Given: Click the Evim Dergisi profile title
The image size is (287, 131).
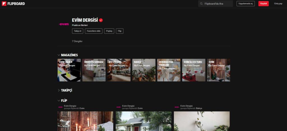Looking at the screenshot, I should (85, 20).
